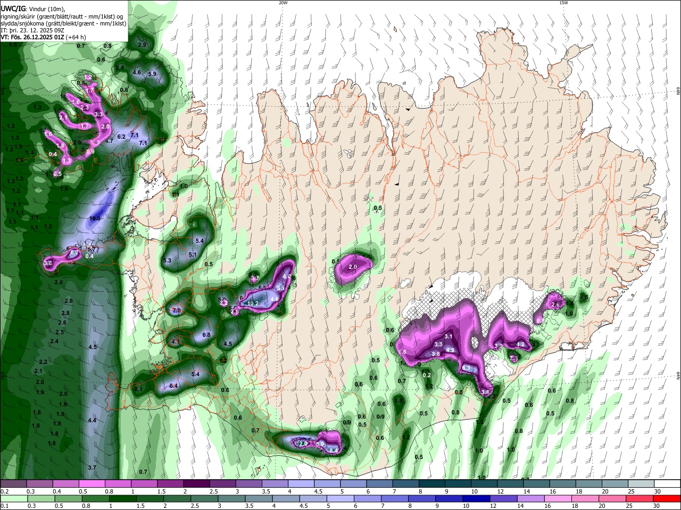The width and height of the screenshot is (681, 510).
Task: Click the valid time line 'VT: Fös. 26.12.2025 01Z'
Action: pyautogui.click(x=33, y=37)
